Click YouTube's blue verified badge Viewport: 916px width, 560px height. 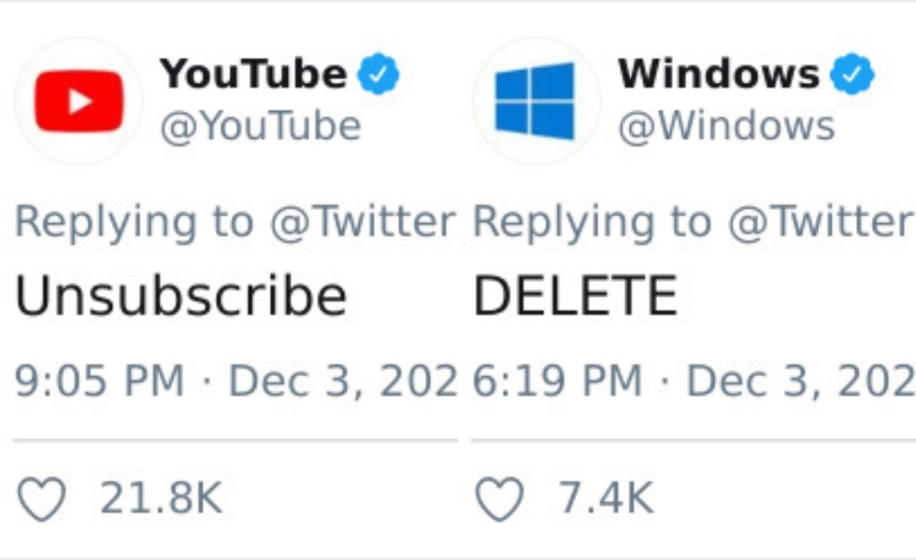click(378, 74)
